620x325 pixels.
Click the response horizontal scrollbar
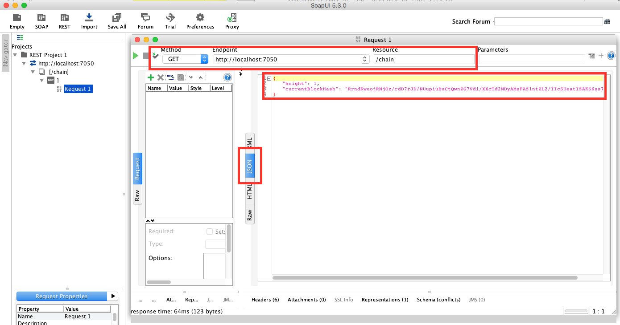[x=425, y=278]
